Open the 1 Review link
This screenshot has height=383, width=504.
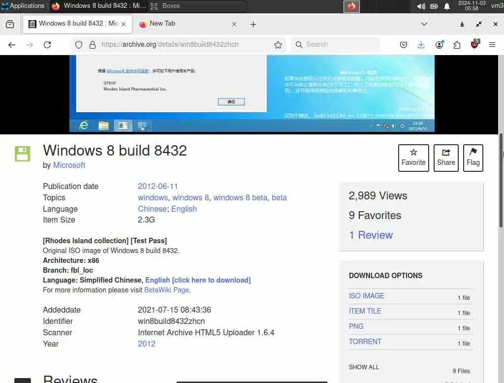371,235
